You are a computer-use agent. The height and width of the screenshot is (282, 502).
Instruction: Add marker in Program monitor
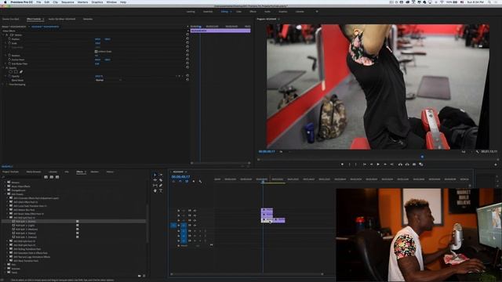(342, 164)
